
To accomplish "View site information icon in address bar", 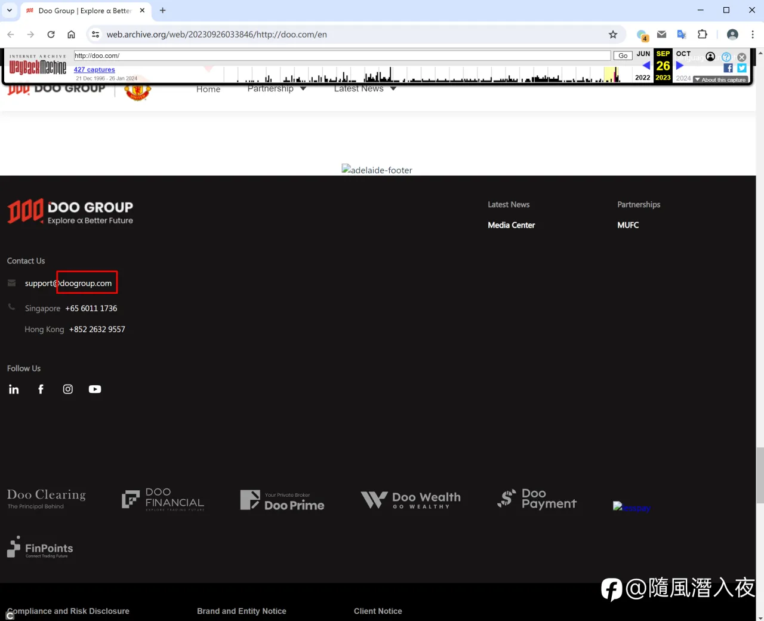I will [95, 35].
